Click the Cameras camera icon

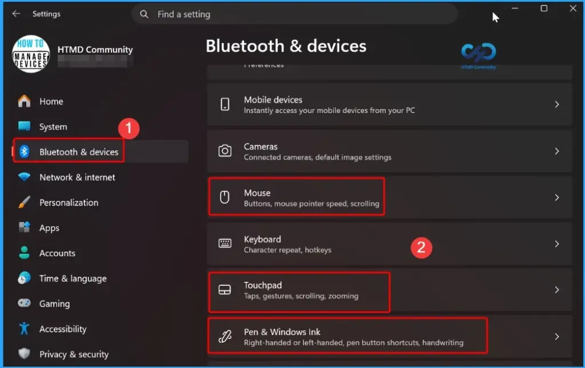(x=225, y=151)
